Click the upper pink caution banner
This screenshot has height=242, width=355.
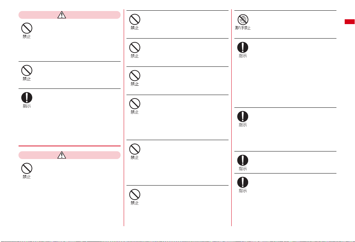click(69, 15)
